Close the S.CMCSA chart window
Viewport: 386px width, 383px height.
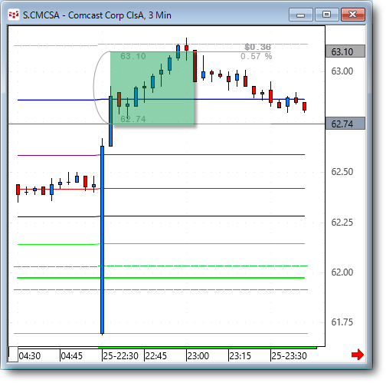pos(353,15)
